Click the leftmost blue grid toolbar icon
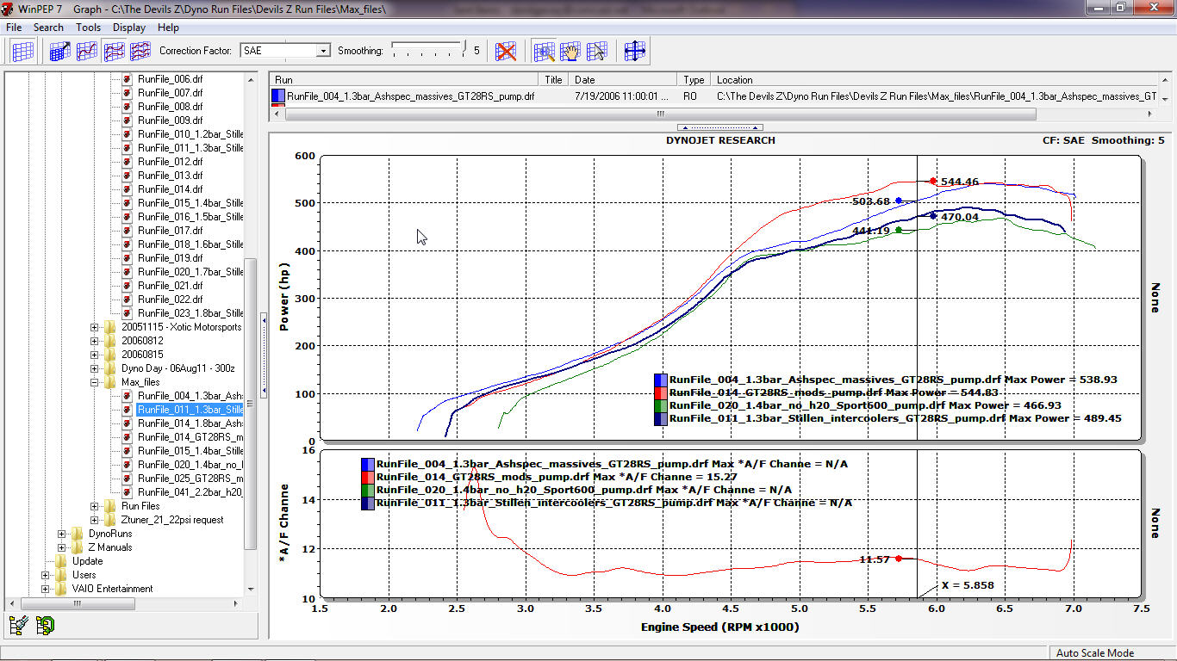 (23, 52)
